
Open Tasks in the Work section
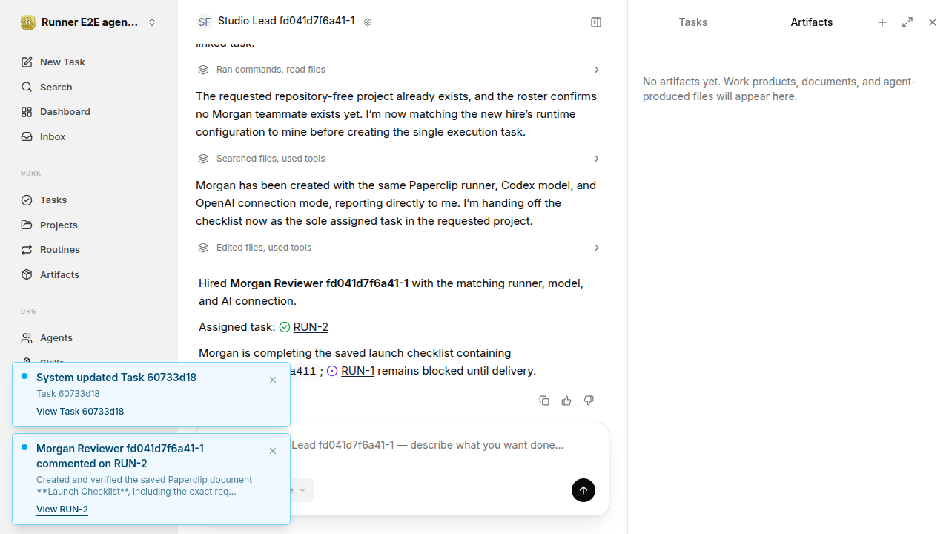click(89, 200)
